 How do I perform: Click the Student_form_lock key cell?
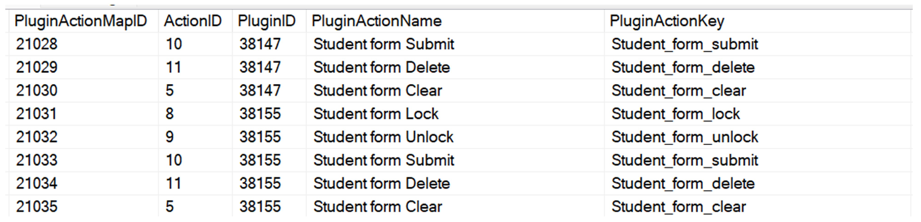tap(675, 114)
